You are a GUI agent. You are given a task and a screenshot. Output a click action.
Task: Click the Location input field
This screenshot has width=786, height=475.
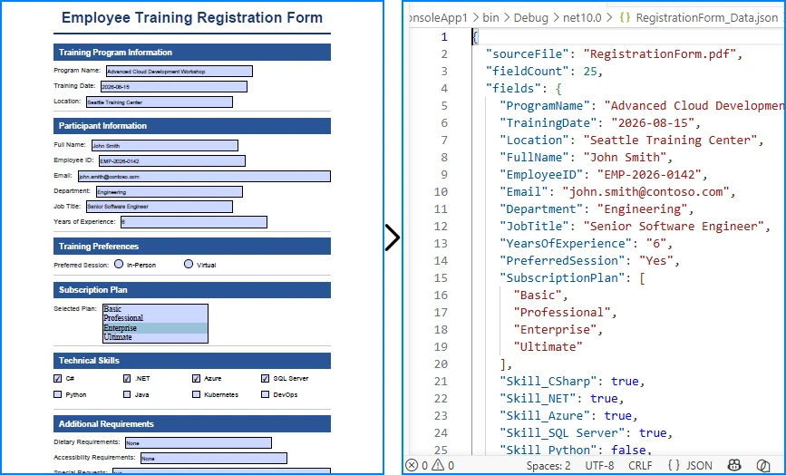tap(160, 102)
